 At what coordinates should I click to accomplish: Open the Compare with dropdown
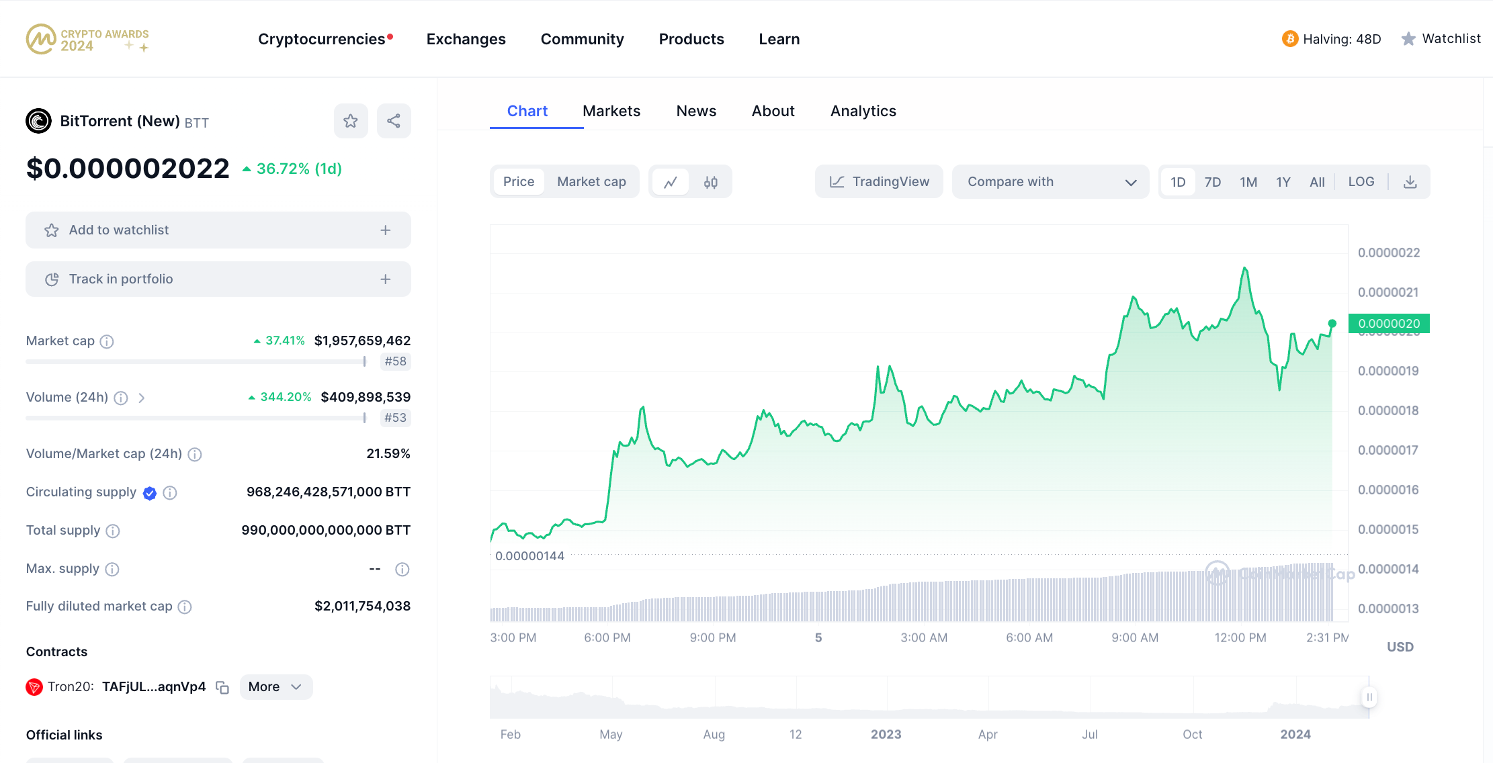click(1050, 182)
